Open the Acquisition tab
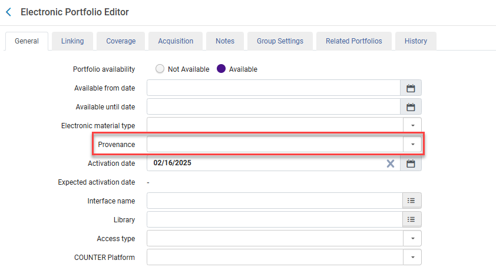 pyautogui.click(x=176, y=41)
